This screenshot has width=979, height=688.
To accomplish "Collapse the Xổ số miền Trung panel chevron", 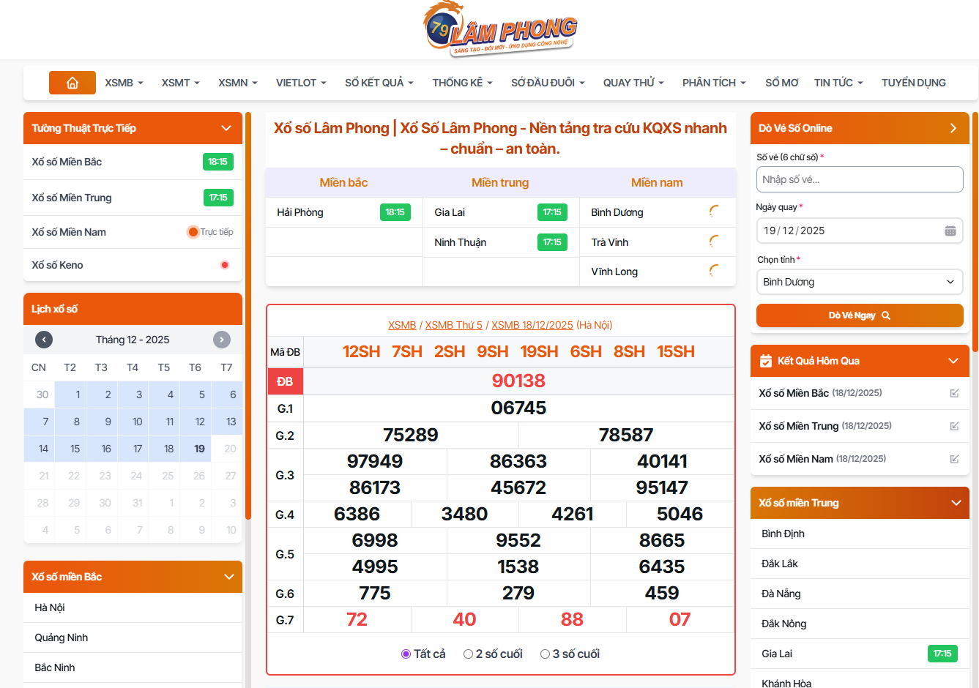I will pos(956,503).
